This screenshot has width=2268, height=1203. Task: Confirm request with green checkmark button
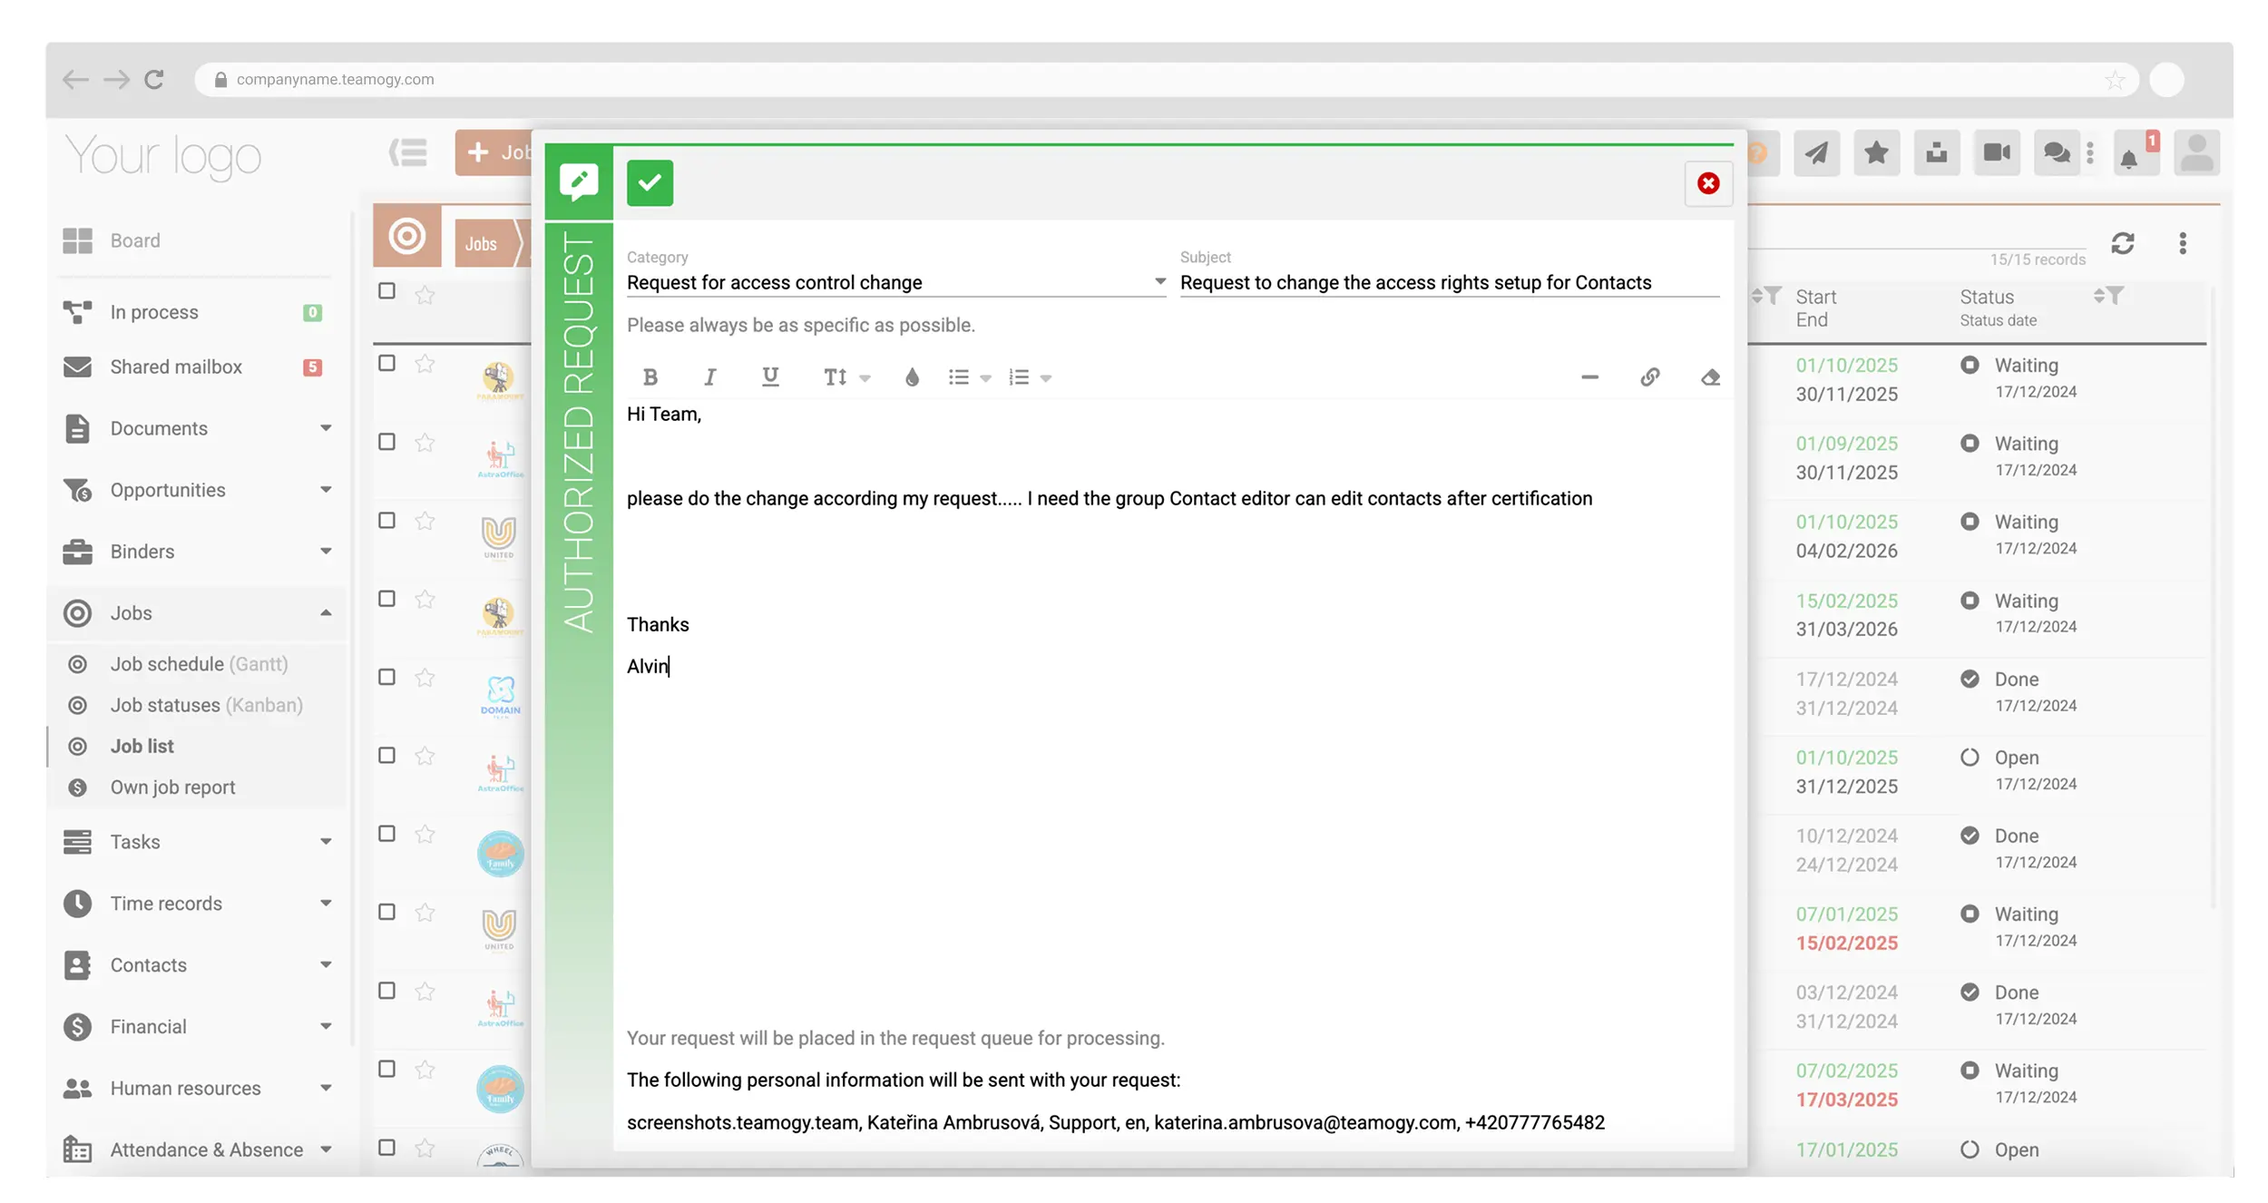click(650, 183)
